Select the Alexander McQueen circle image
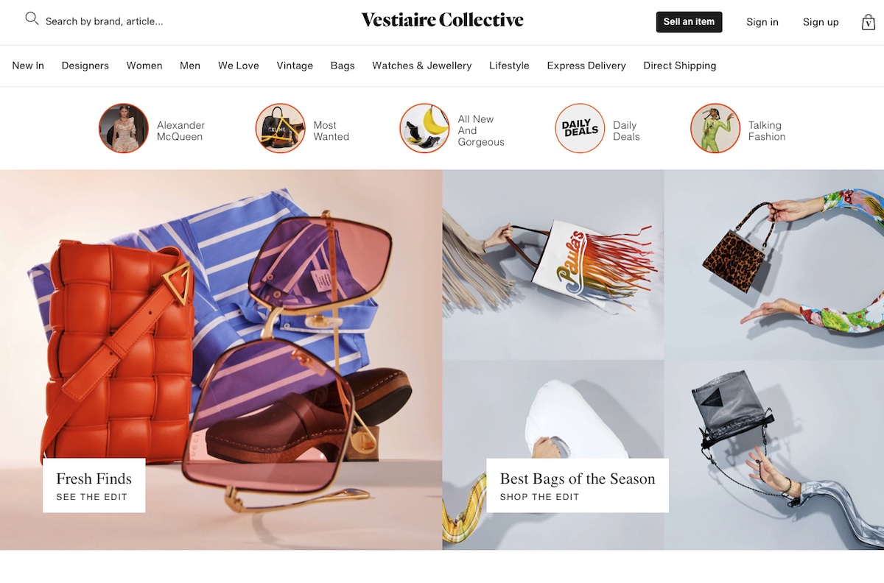Image resolution: width=884 pixels, height=583 pixels. point(124,128)
